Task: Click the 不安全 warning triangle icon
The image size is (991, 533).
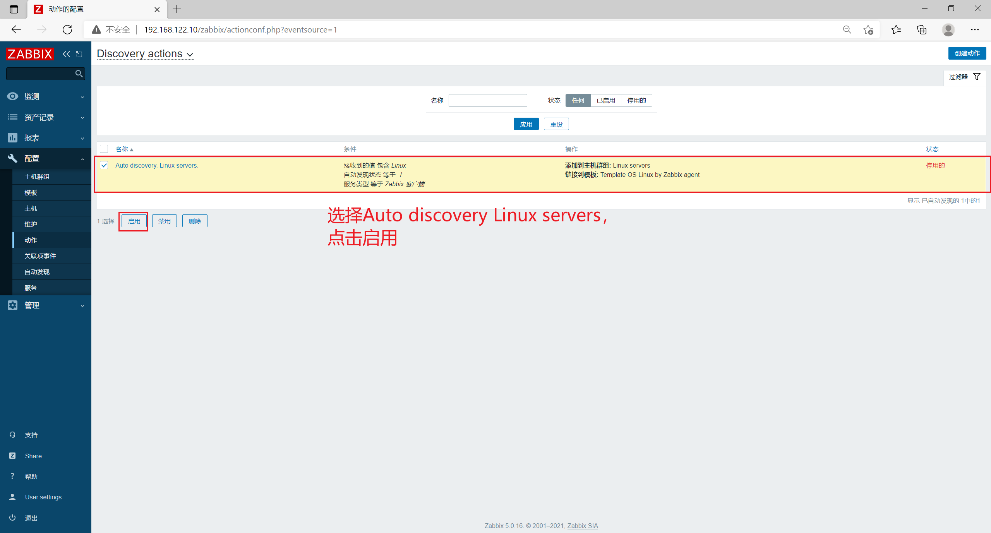Action: (x=96, y=29)
